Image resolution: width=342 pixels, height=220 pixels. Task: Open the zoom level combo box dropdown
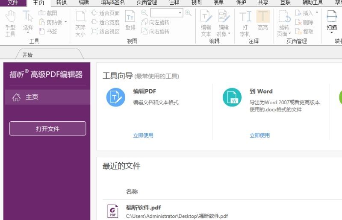(x=180, y=13)
